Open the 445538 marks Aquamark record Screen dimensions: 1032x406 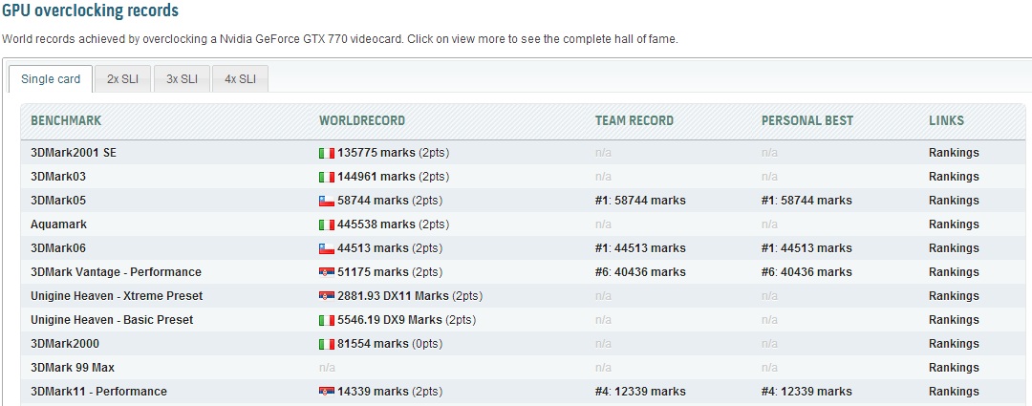point(376,224)
